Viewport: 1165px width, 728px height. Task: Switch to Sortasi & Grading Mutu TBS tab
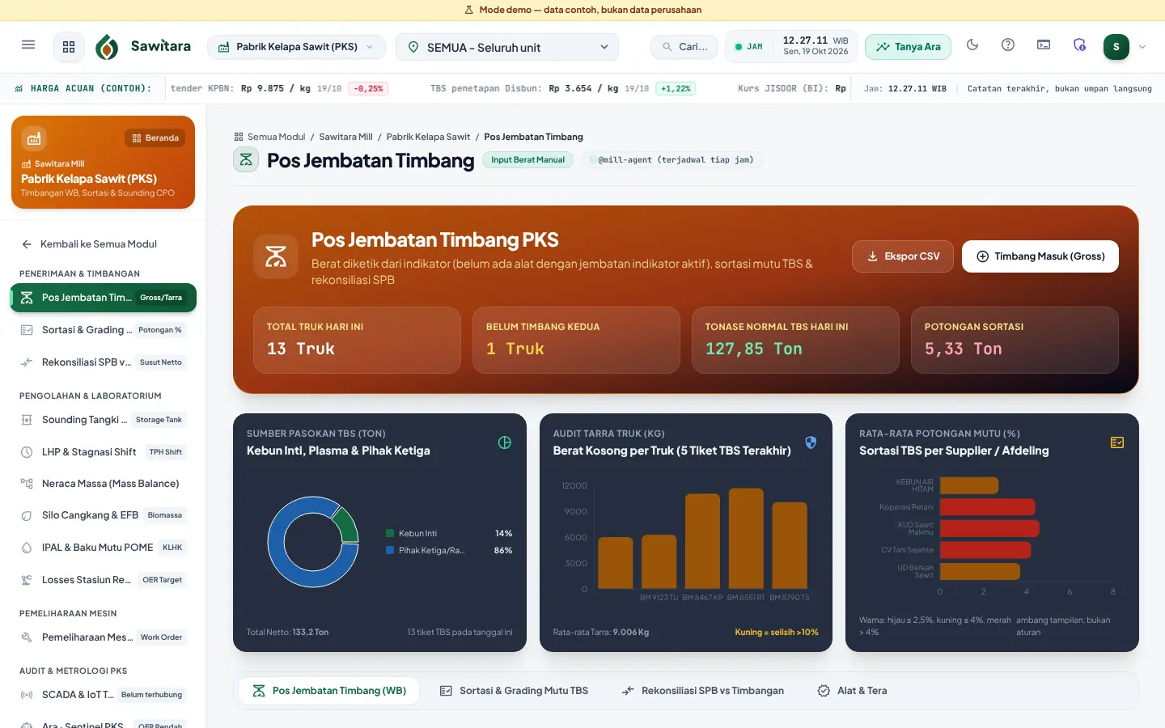pyautogui.click(x=514, y=691)
